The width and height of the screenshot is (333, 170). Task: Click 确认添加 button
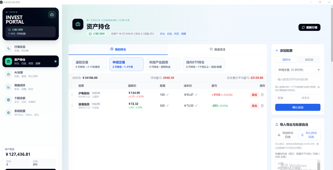[x=298, y=107]
